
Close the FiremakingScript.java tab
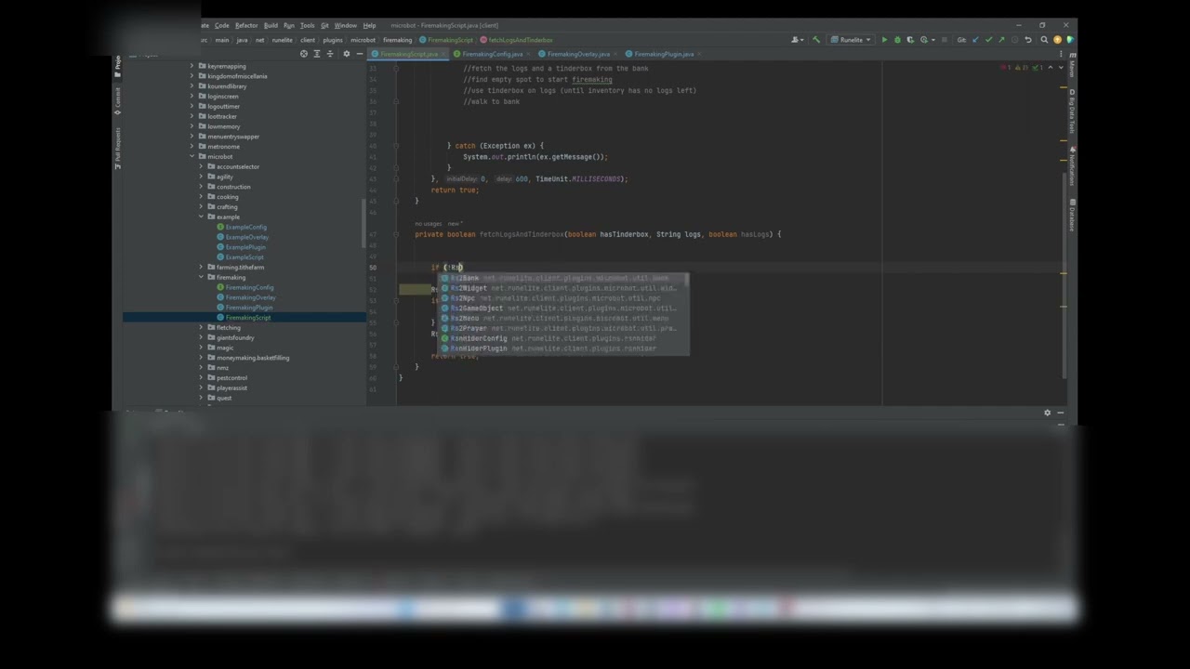click(443, 54)
